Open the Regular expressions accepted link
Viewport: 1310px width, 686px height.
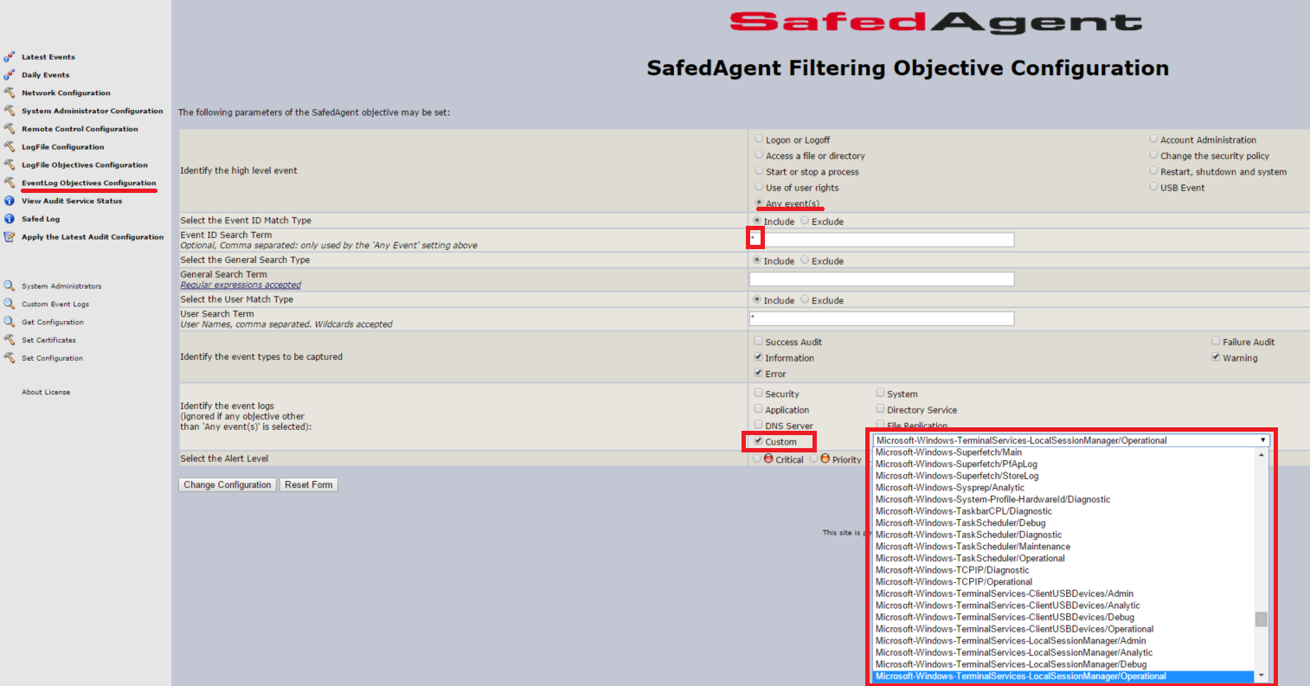coord(241,285)
